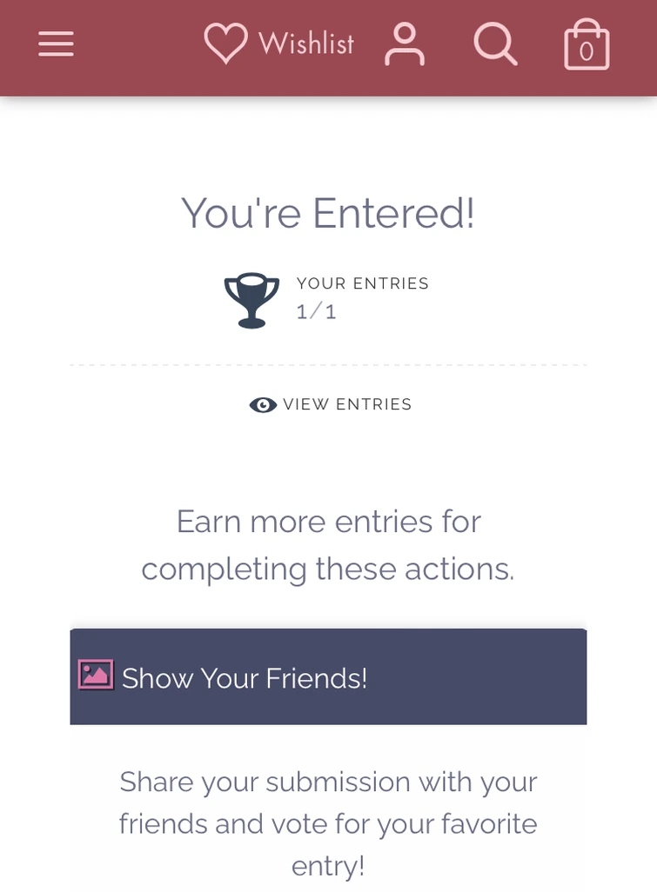
Task: Open the hamburger navigation menu
Action: [56, 44]
